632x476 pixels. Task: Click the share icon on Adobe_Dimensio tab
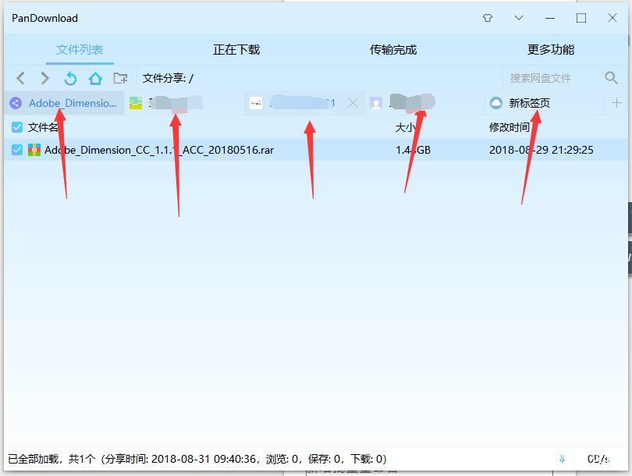[16, 103]
